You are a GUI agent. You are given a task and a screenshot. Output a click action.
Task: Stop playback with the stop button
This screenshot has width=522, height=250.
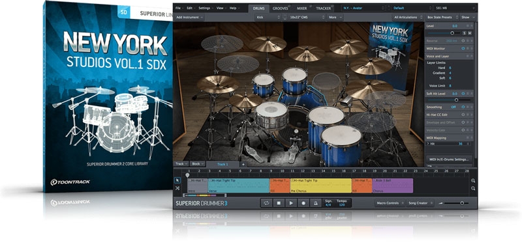[x=279, y=203]
